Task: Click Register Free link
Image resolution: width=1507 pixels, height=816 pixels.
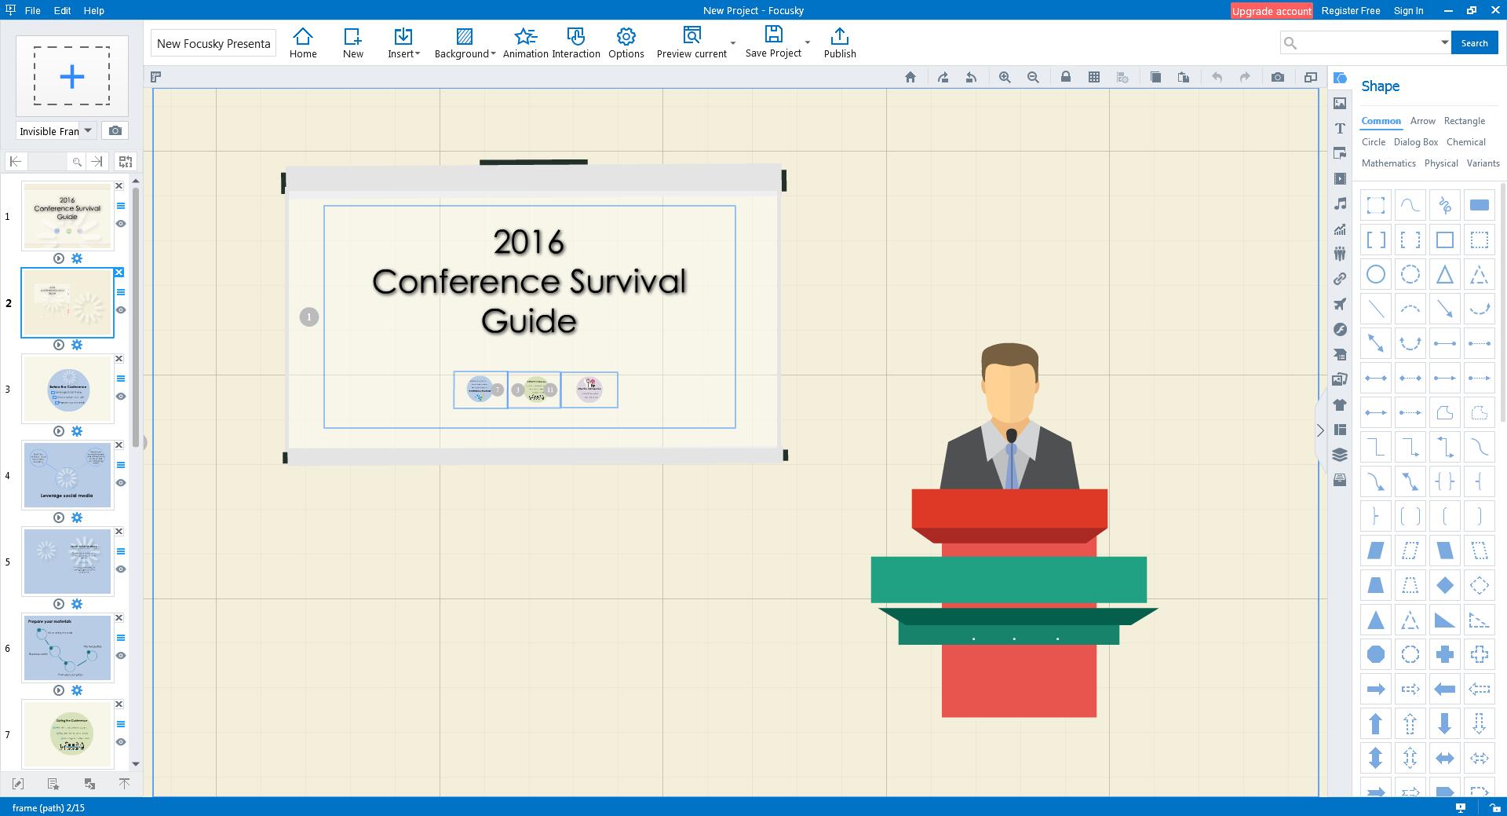Action: point(1350,10)
